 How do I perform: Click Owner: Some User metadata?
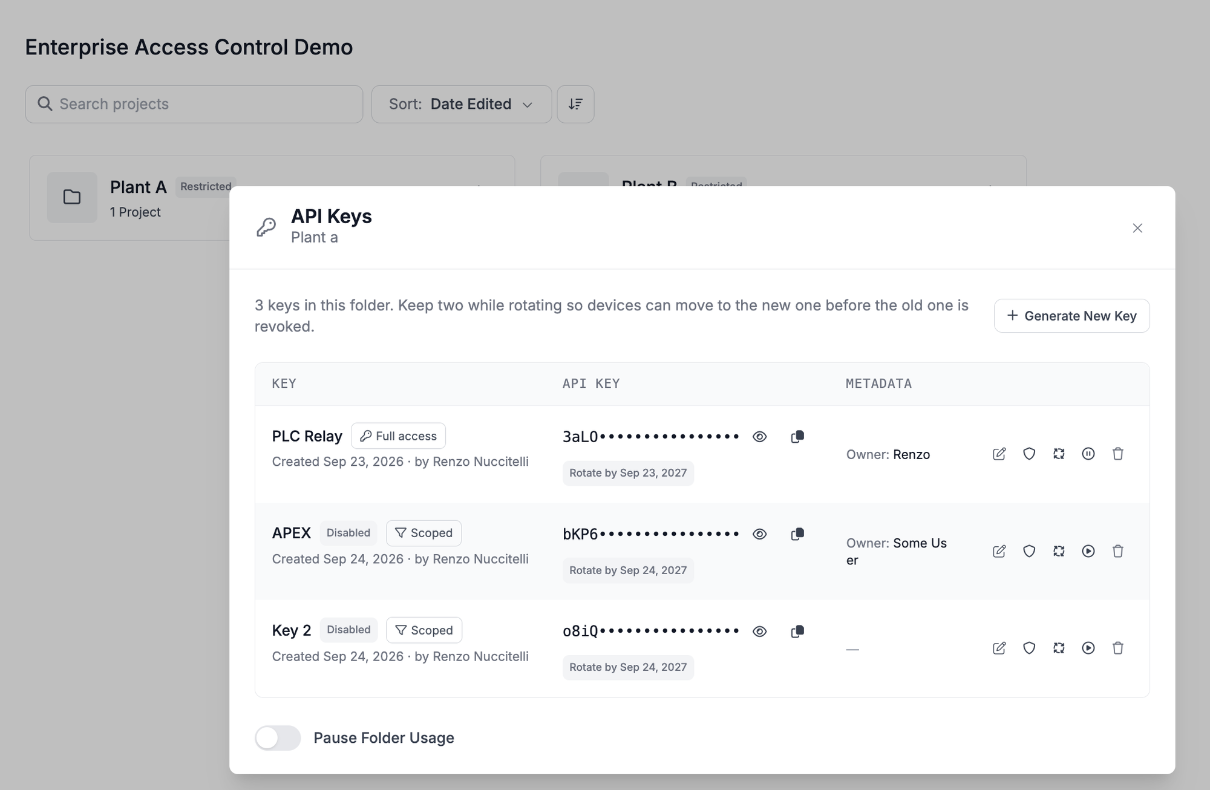tap(897, 551)
